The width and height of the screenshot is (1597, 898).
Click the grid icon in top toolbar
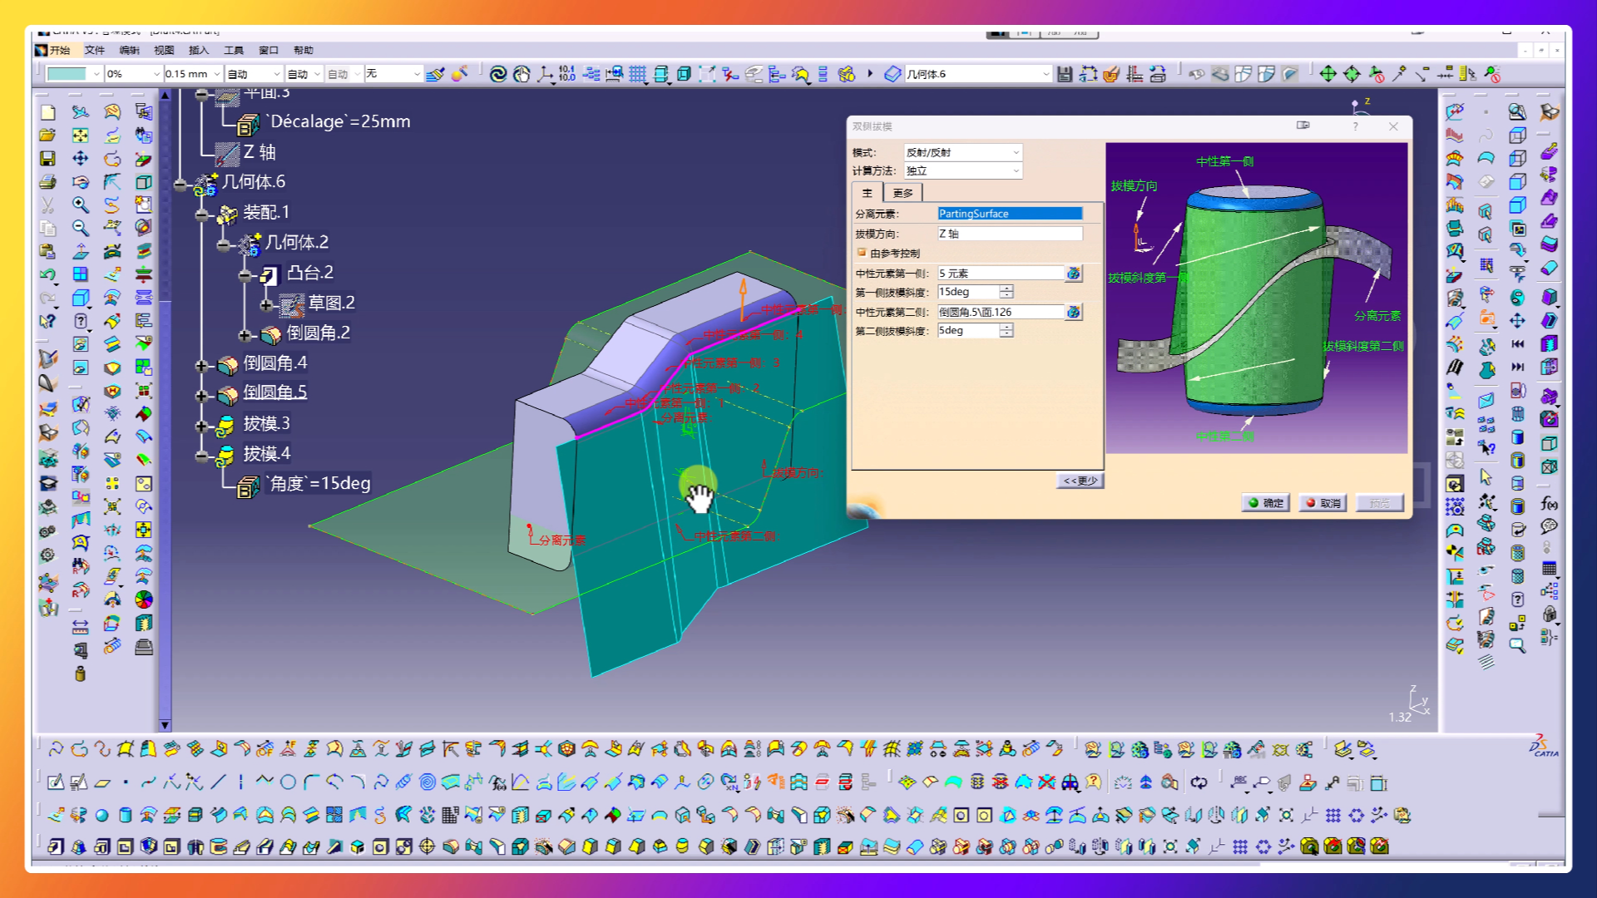(637, 74)
